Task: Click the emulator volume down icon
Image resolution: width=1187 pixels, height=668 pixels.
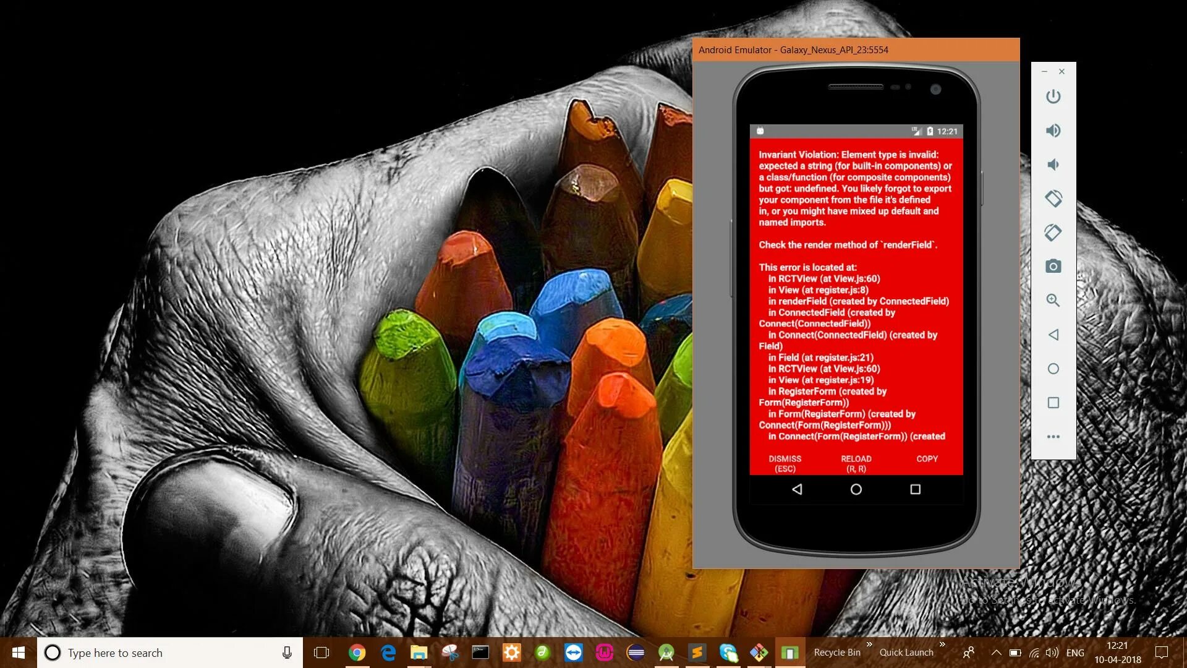Action: tap(1053, 165)
